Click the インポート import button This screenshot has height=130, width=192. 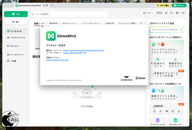148,13
